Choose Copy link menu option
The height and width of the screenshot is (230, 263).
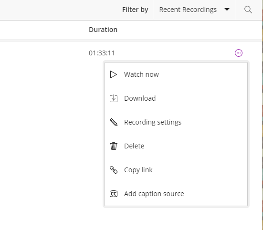pyautogui.click(x=176, y=170)
